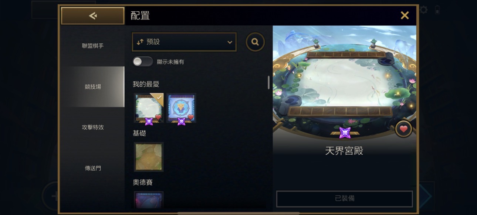The image size is (477, 215).
Task: Click the back arrow button
Action: (93, 15)
